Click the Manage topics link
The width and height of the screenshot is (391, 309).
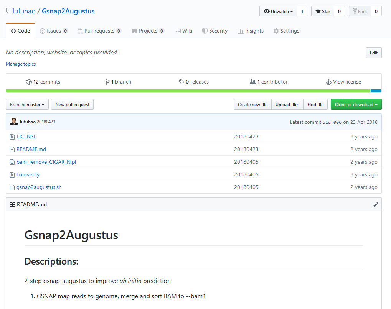point(21,64)
